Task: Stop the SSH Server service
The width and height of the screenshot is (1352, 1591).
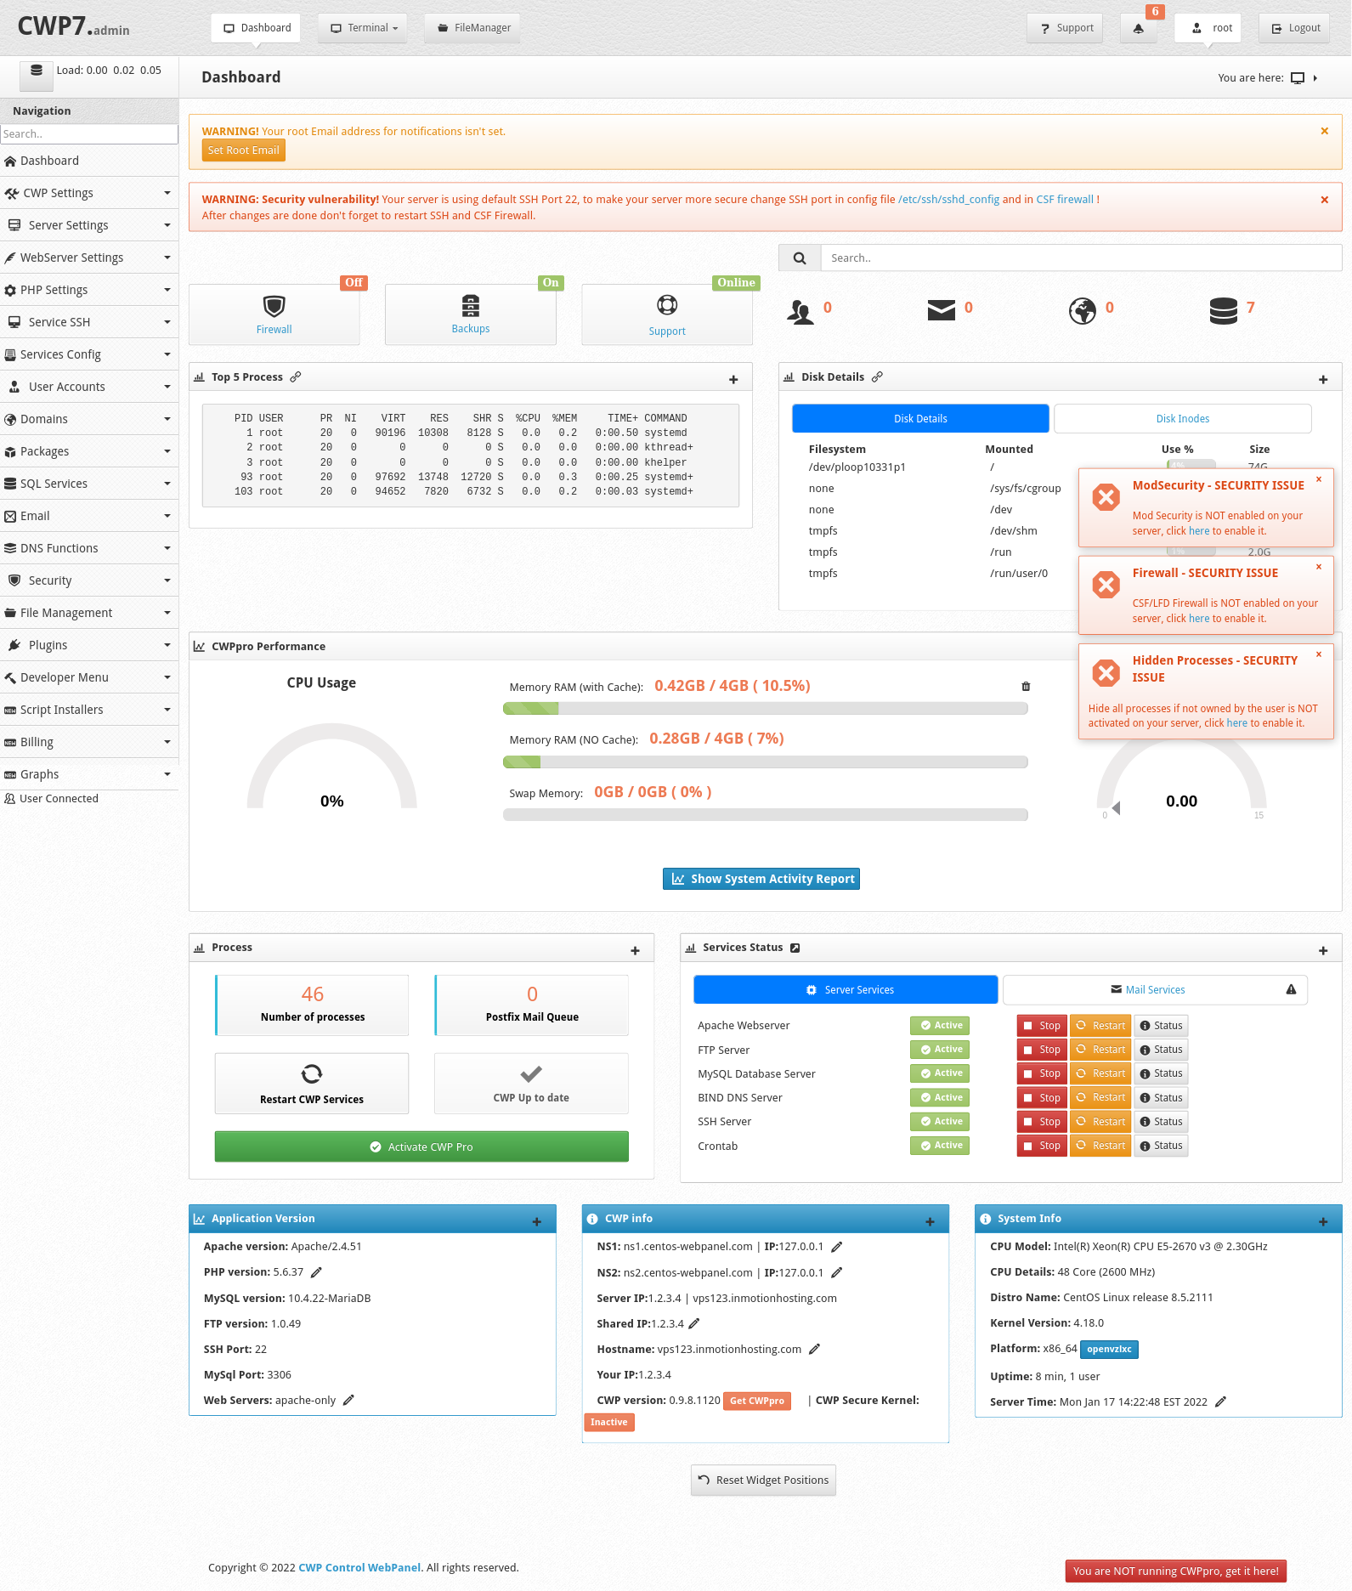Action: pos(1042,1122)
